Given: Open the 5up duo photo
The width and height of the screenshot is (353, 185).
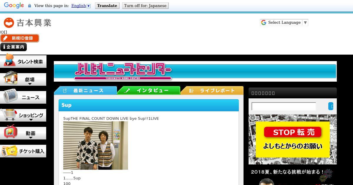Looking at the screenshot, I should (x=96, y=145).
